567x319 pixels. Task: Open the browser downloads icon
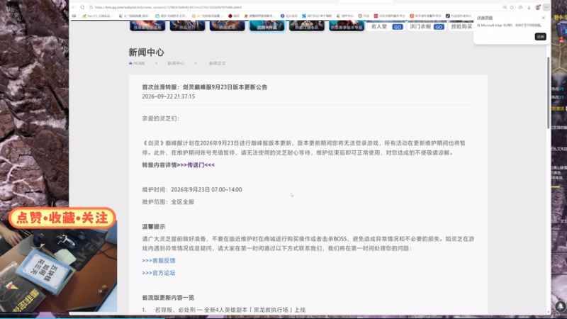tap(529, 7)
